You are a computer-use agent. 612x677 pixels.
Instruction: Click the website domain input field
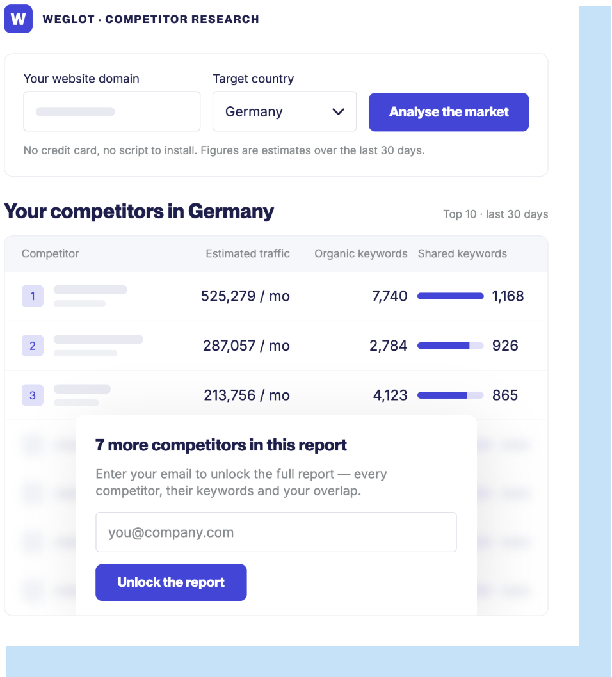[x=112, y=111]
